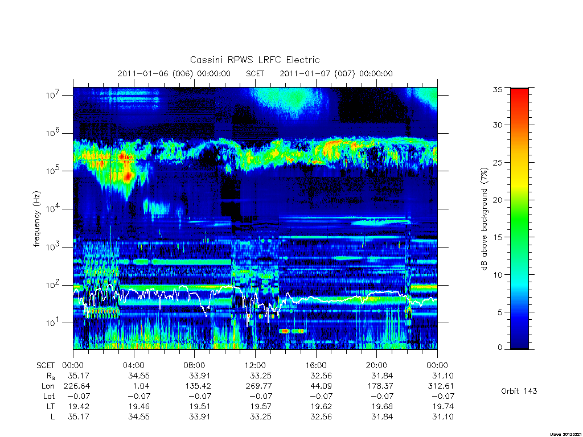Viewport: 583px width, 437px height.
Task: Click the '20:00' time axis label
Action: tap(376, 365)
